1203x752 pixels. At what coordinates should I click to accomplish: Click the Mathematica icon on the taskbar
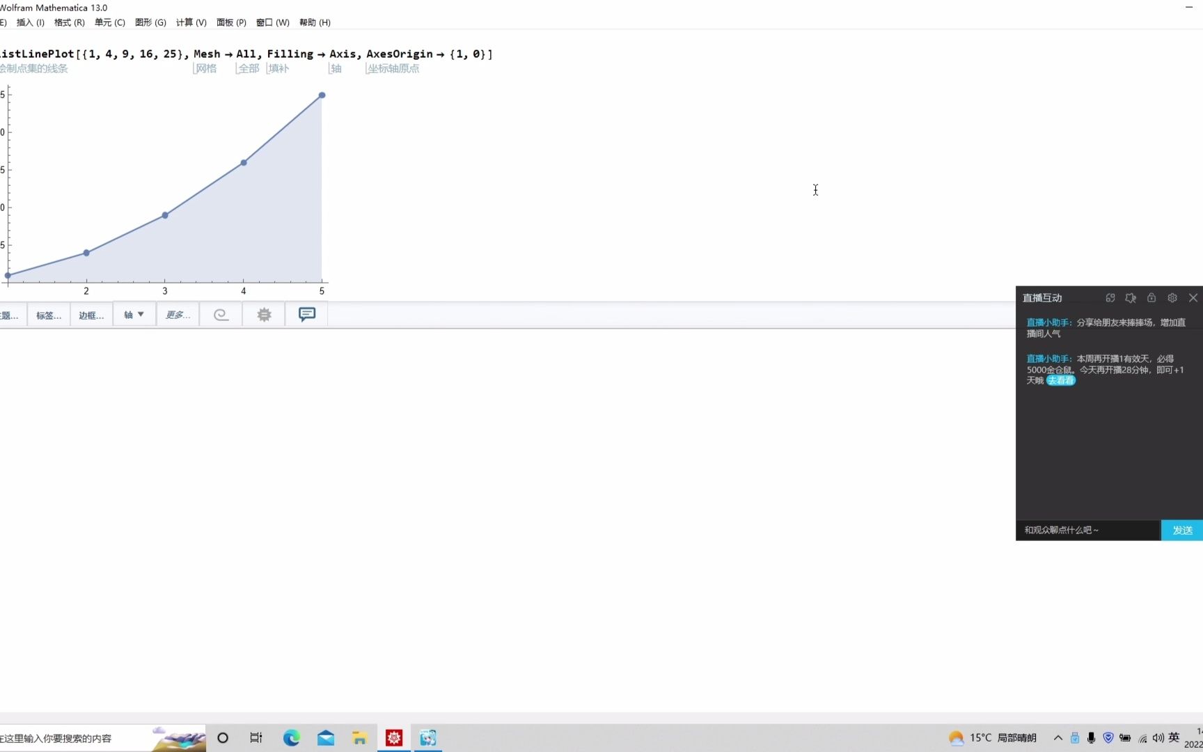click(394, 738)
